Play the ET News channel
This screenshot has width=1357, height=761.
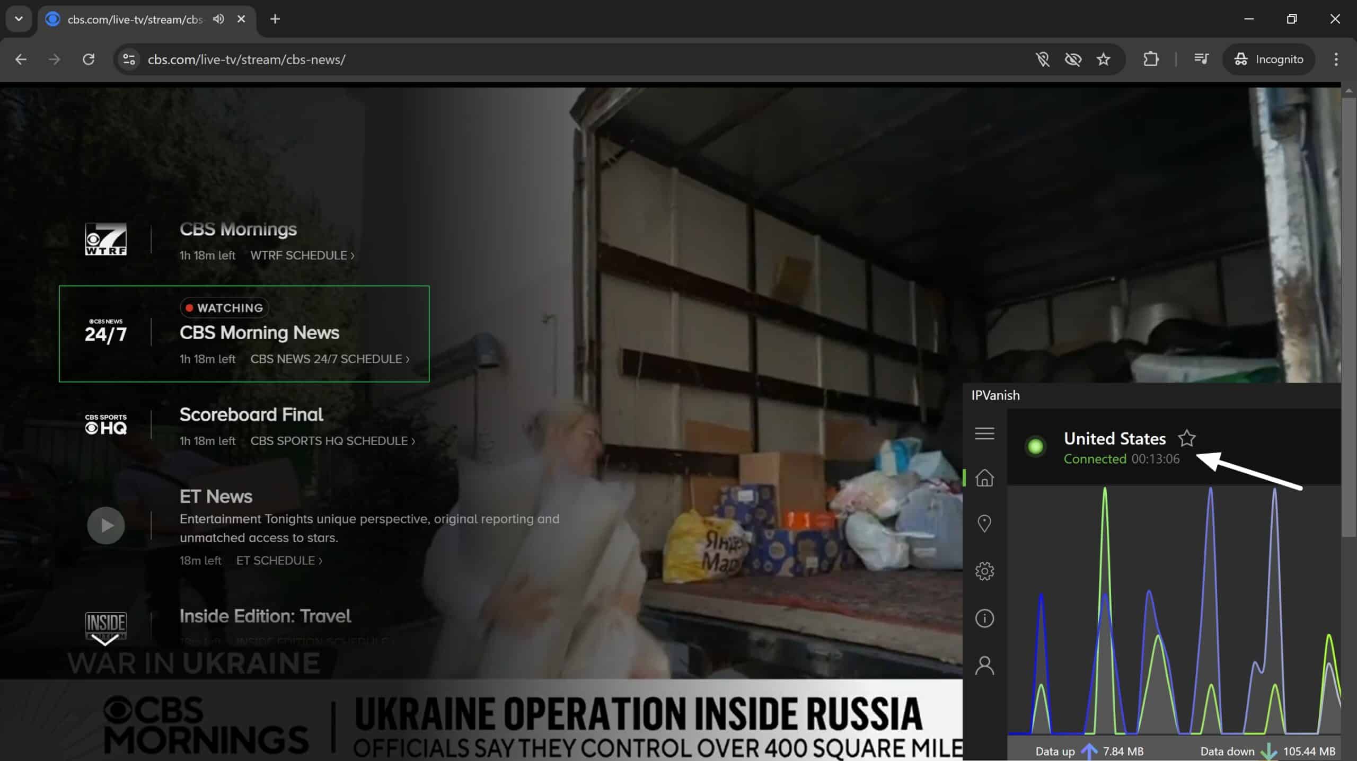[106, 526]
